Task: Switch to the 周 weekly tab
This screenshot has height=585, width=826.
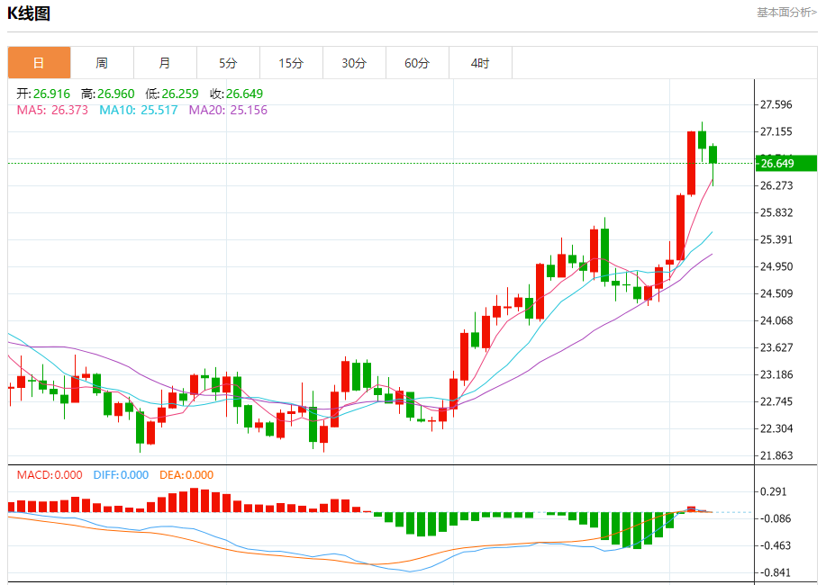Action: click(102, 63)
